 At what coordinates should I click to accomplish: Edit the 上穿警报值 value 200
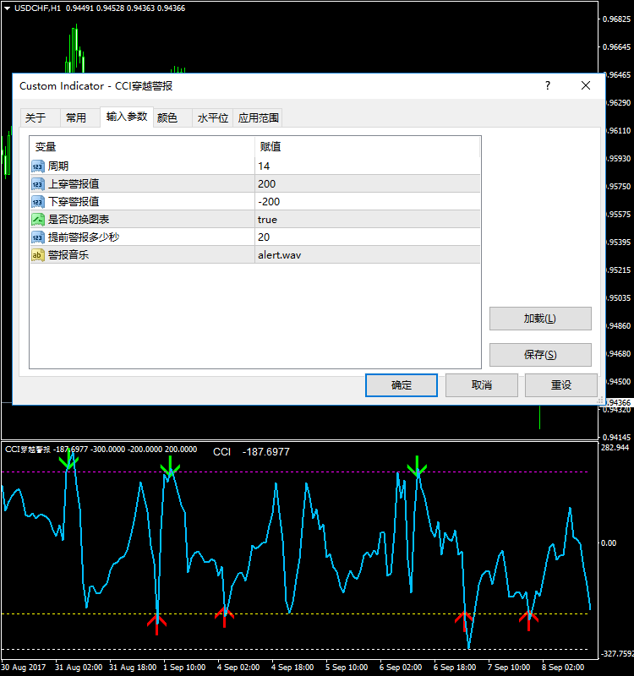click(367, 184)
